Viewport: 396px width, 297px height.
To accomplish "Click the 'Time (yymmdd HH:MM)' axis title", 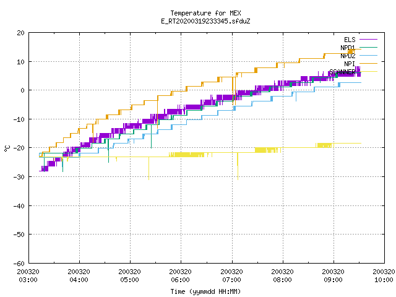I will (x=205, y=291).
